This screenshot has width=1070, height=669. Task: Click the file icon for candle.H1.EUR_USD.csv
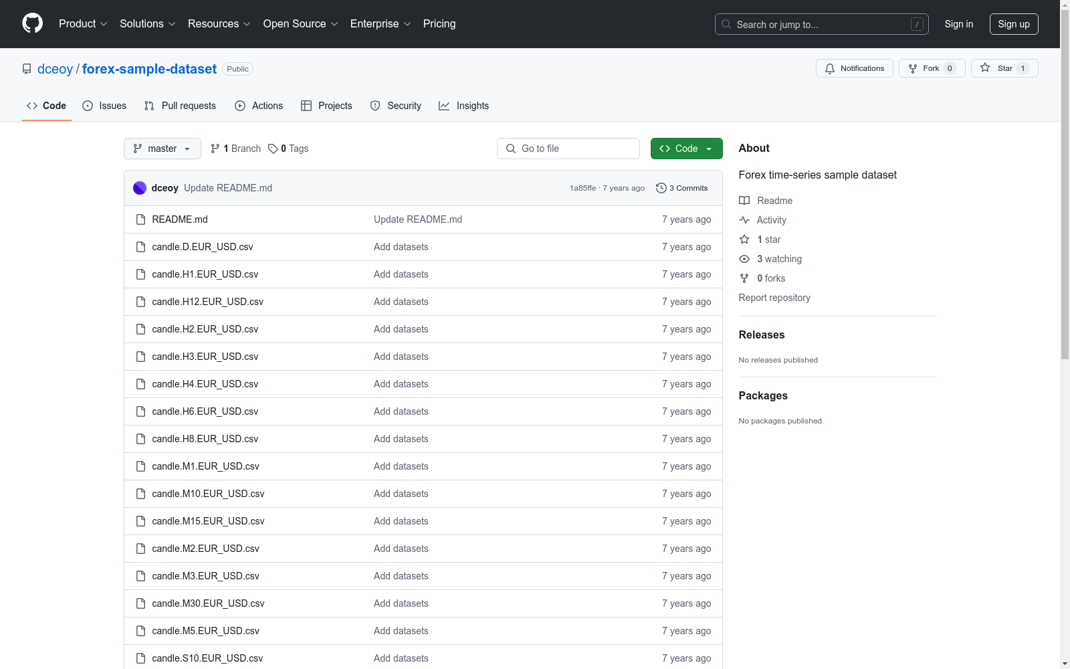point(140,274)
